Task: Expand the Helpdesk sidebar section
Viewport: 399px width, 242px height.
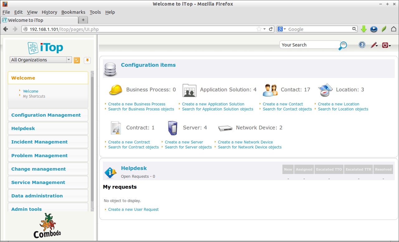Action: 48,128
